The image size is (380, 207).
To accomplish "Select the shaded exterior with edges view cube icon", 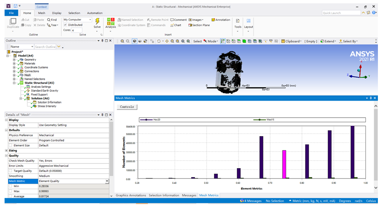I will pyautogui.click(x=134, y=41).
